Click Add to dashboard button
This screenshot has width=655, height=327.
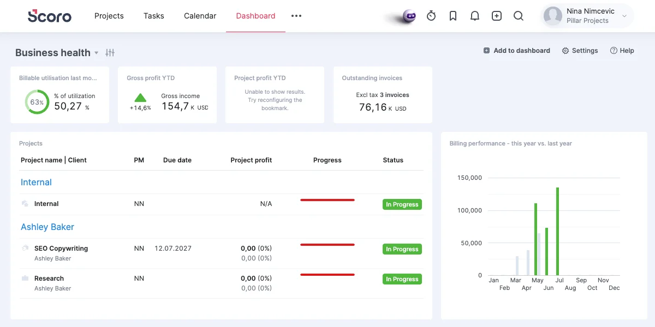[517, 51]
